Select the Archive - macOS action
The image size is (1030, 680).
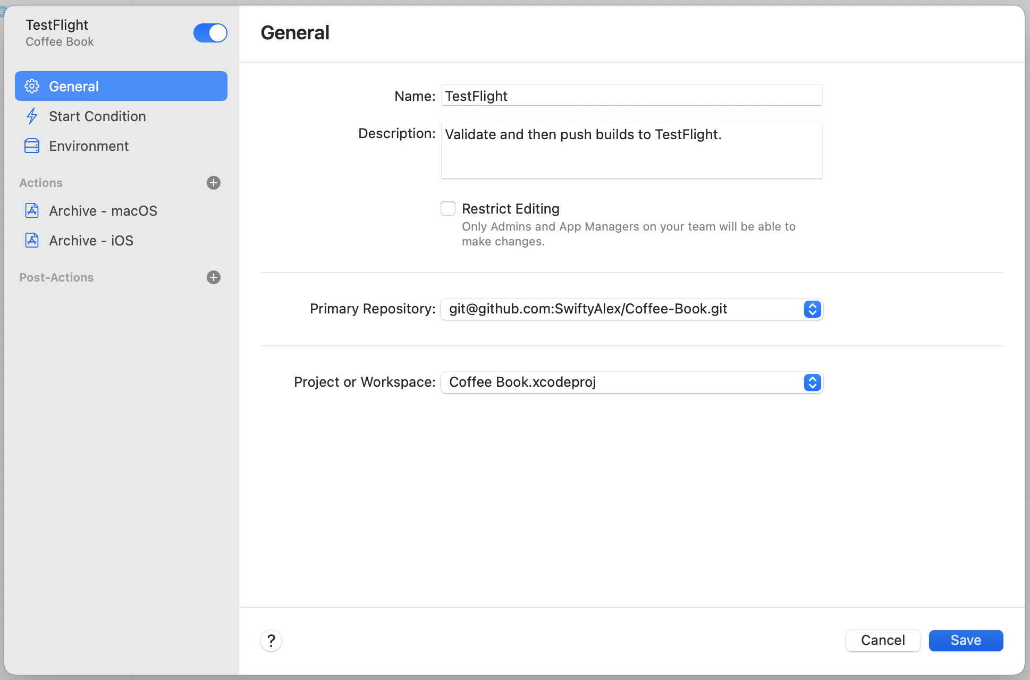pos(121,210)
